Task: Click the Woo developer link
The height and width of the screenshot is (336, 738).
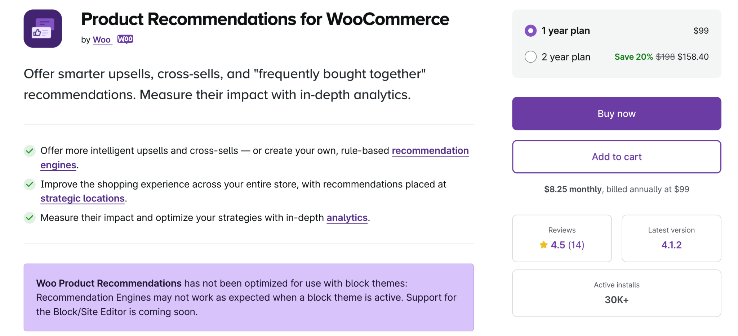Action: click(x=102, y=40)
